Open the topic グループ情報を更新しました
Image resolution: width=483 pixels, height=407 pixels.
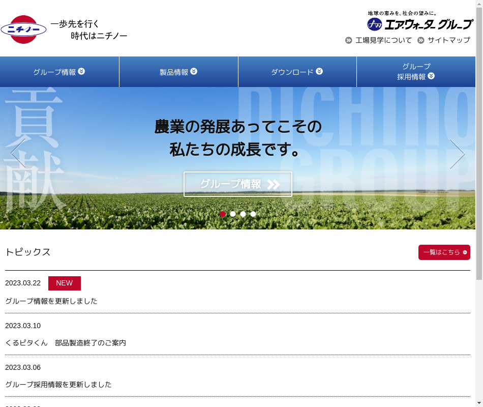click(51, 301)
